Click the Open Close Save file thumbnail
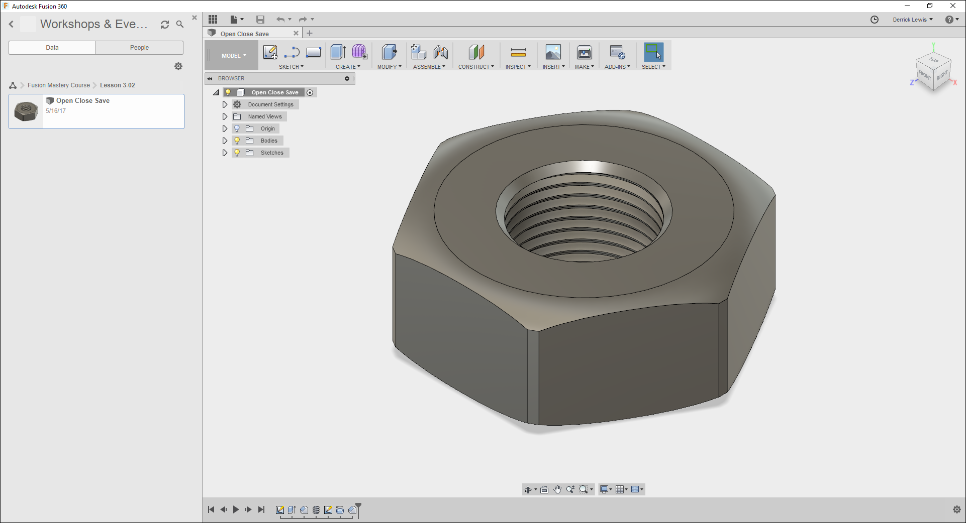Viewport: 966px width, 523px height. pyautogui.click(x=26, y=111)
